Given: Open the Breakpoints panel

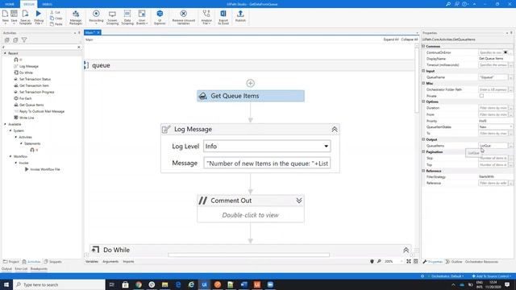Looking at the screenshot, I should click(39, 268).
